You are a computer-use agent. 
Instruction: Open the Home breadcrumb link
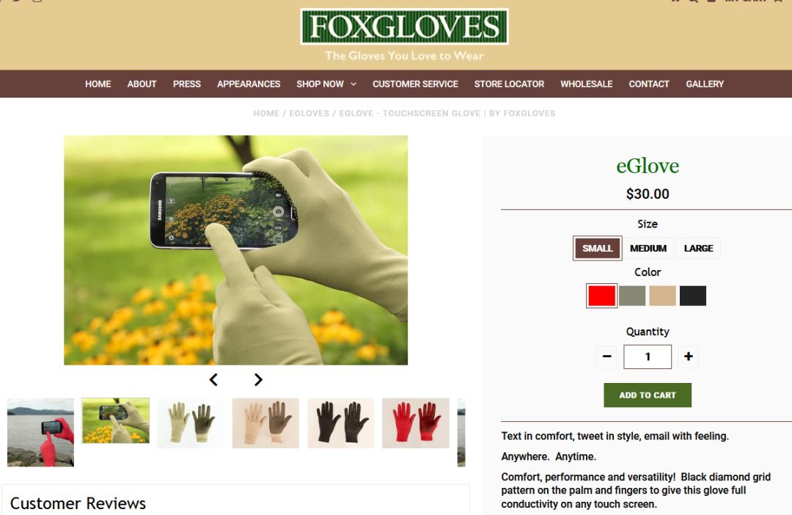(x=266, y=113)
